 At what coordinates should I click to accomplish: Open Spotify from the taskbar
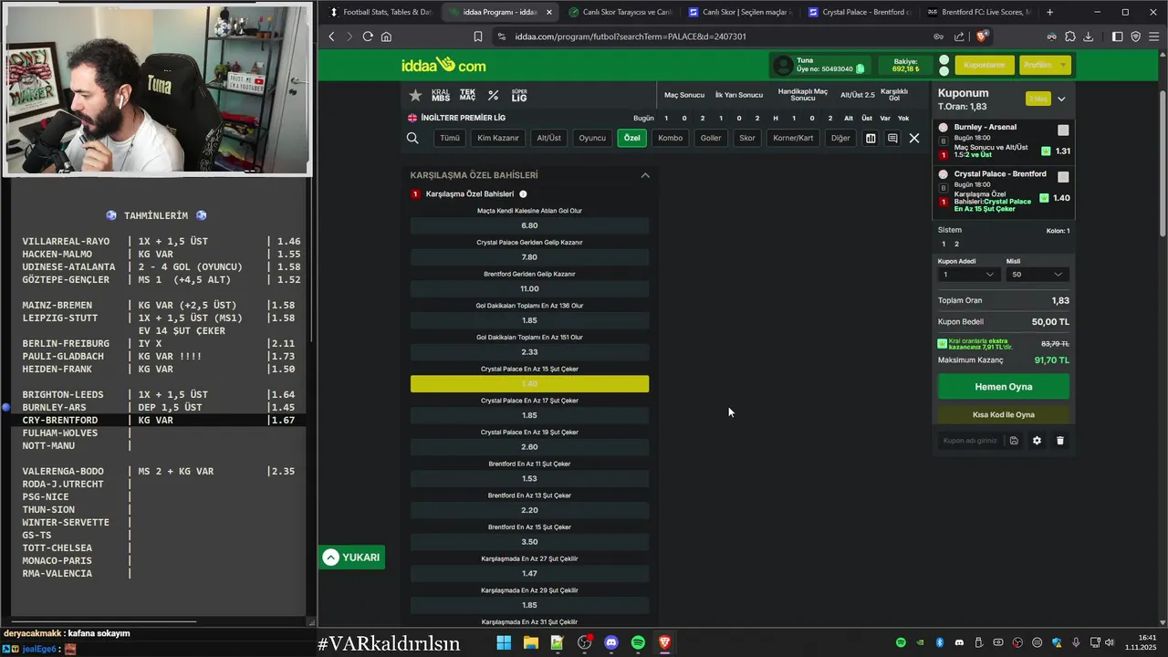pos(638,643)
